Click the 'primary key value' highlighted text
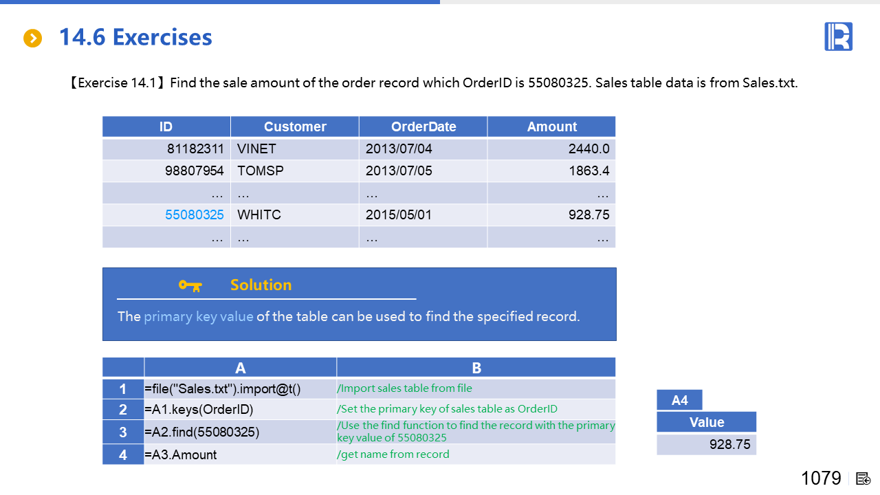Screen dimensions: 880x495 pyautogui.click(x=198, y=317)
